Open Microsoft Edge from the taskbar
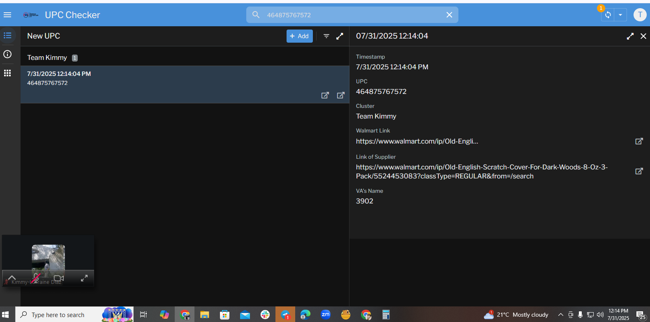650x322 pixels. 305,315
